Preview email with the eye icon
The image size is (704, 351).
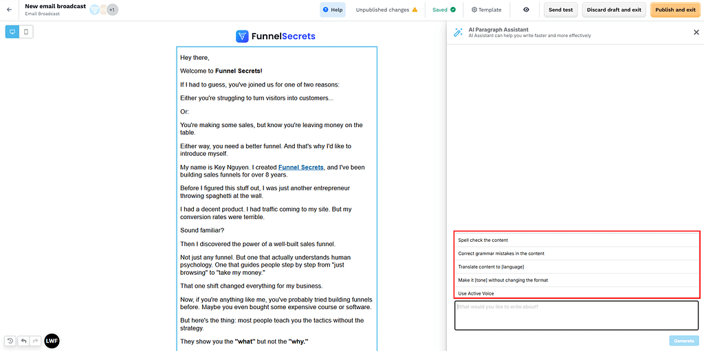(x=526, y=10)
